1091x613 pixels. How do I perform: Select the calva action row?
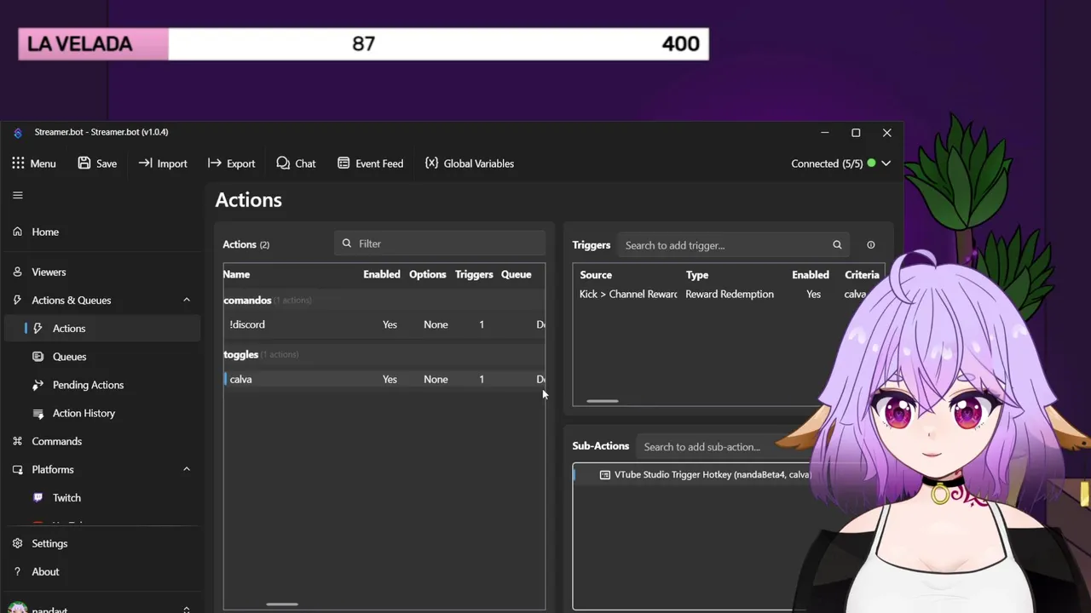pyautogui.click(x=384, y=379)
